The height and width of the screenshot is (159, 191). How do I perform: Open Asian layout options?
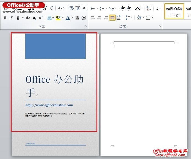pyautogui.click(x=138, y=8)
